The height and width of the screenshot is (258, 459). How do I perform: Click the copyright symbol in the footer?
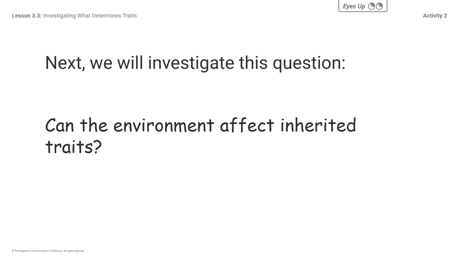click(x=13, y=251)
